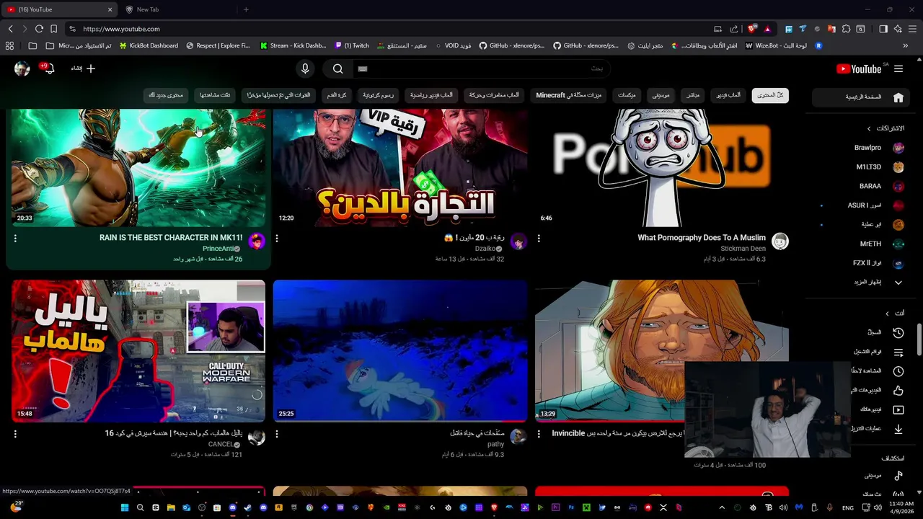
Task: Show more bookmarks chevron
Action: point(906,45)
